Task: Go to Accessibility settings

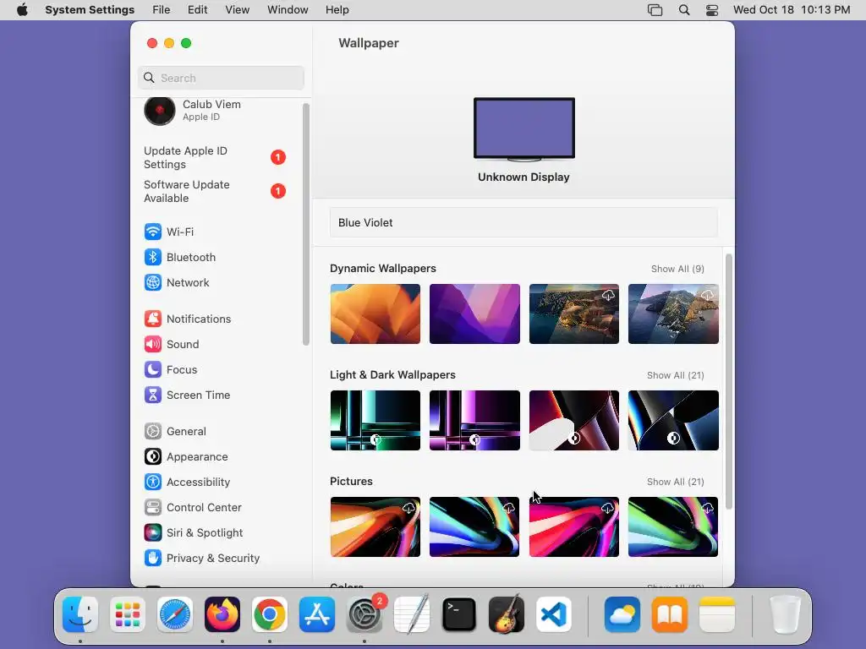Action: tap(187, 483)
